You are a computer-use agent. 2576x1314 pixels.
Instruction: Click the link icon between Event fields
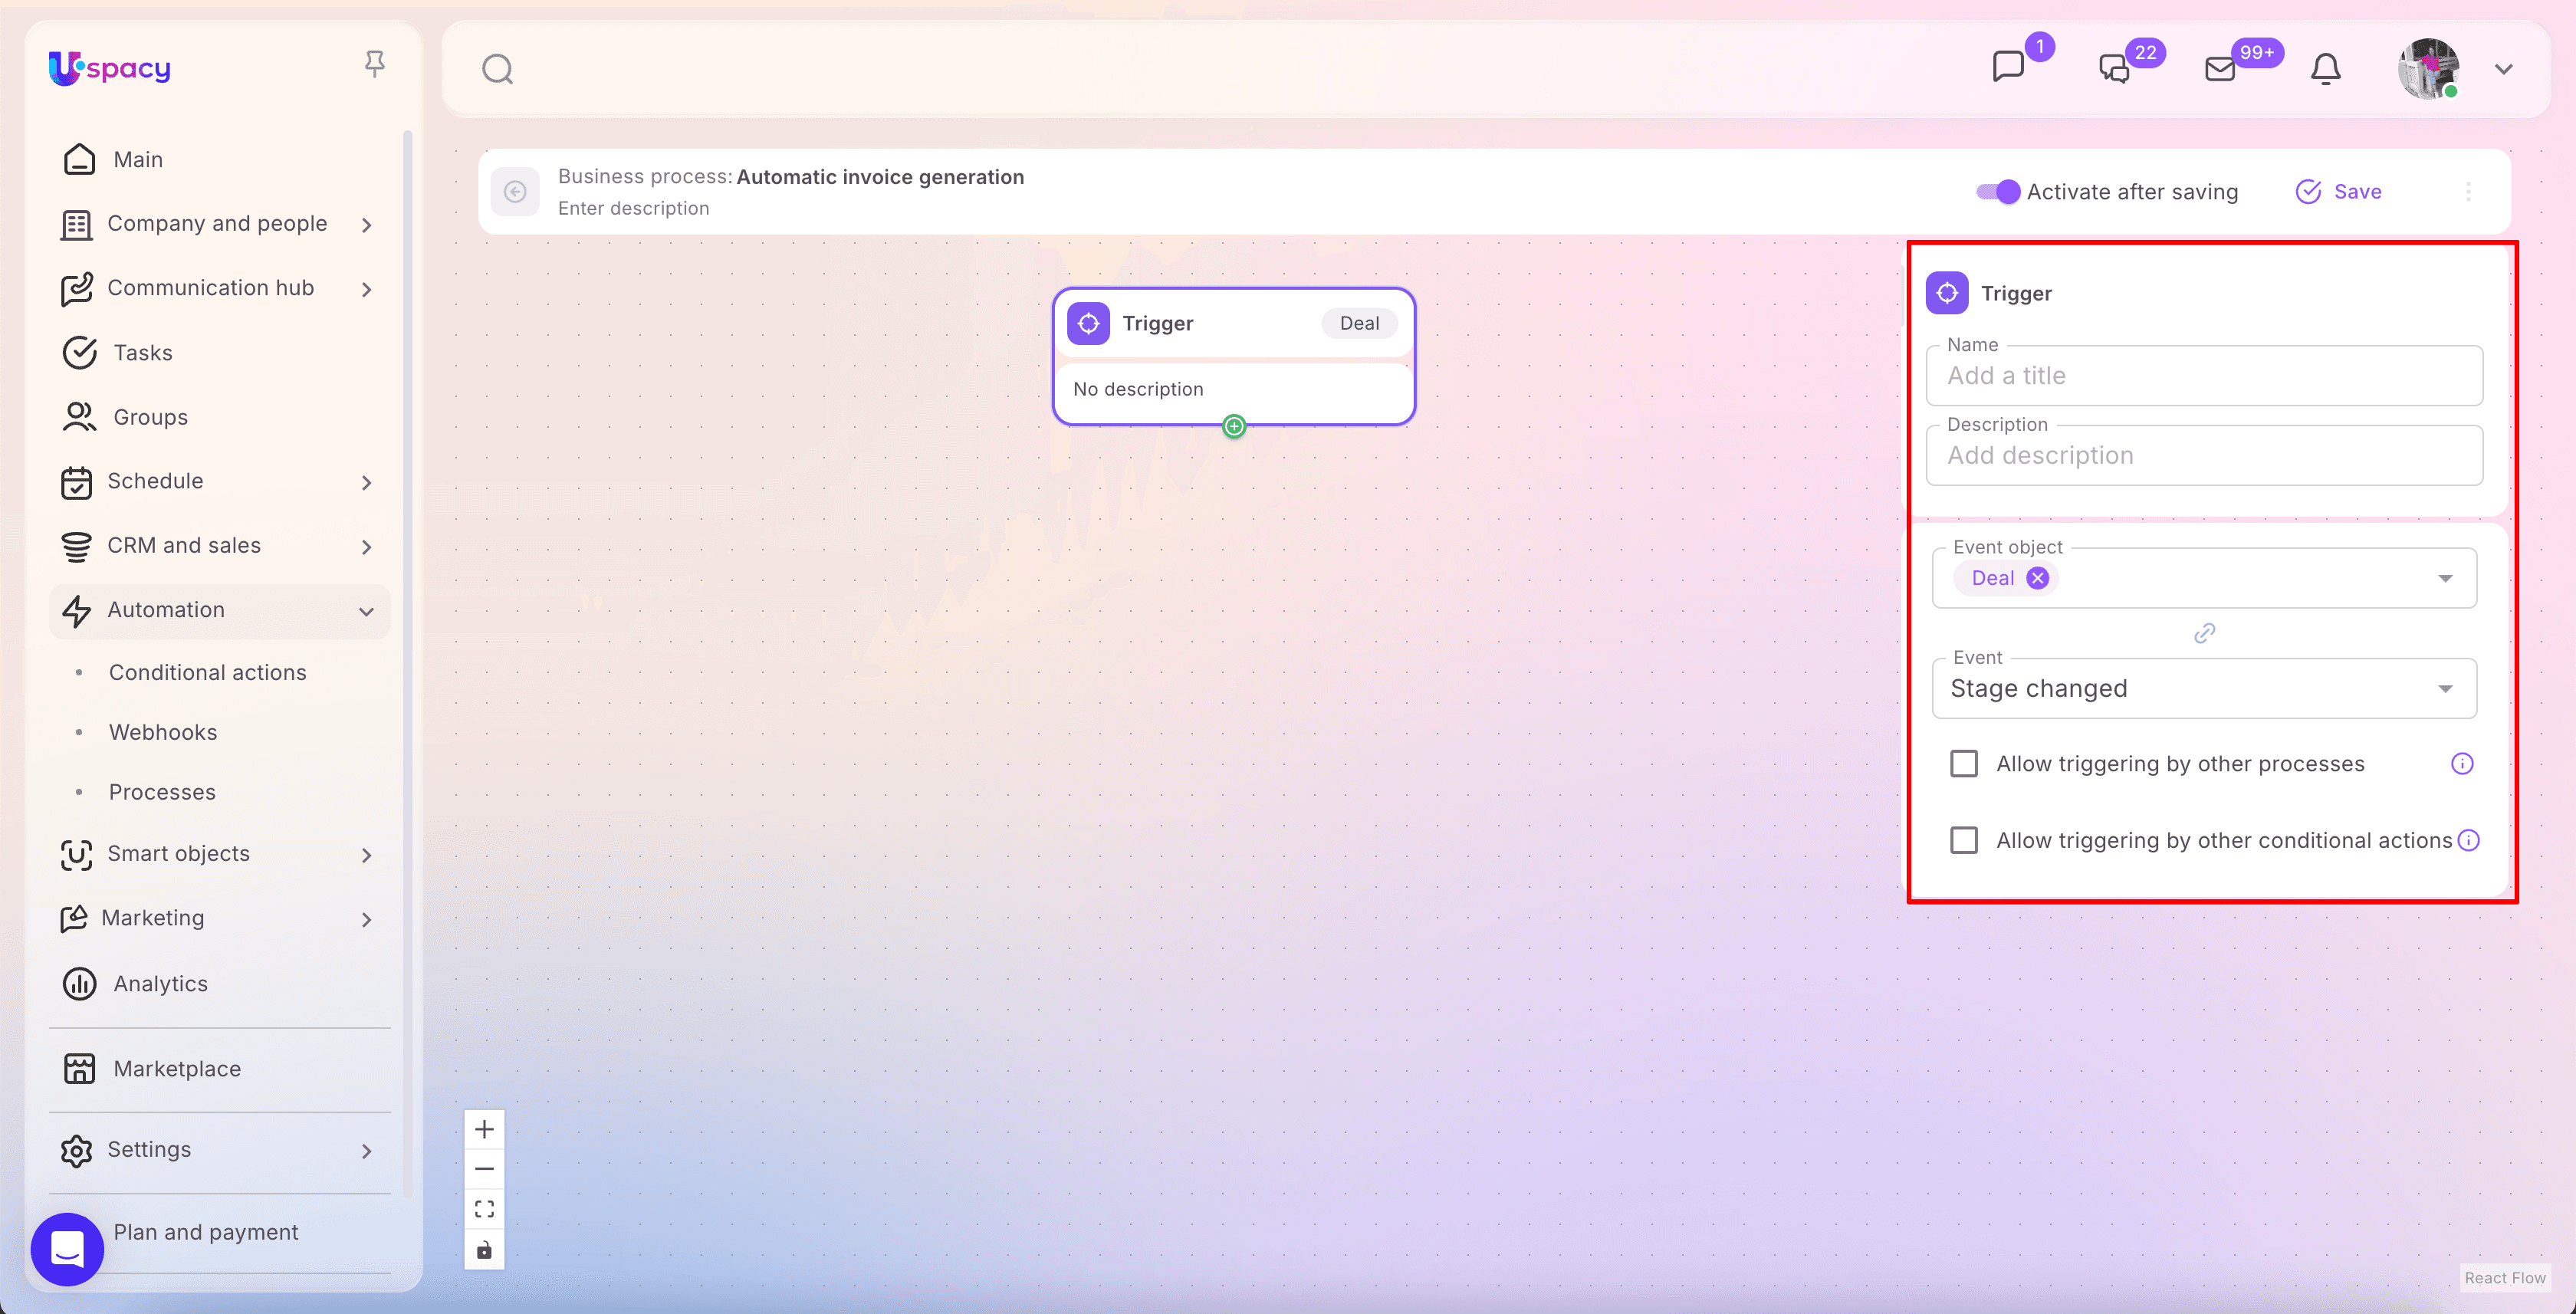pyautogui.click(x=2204, y=633)
